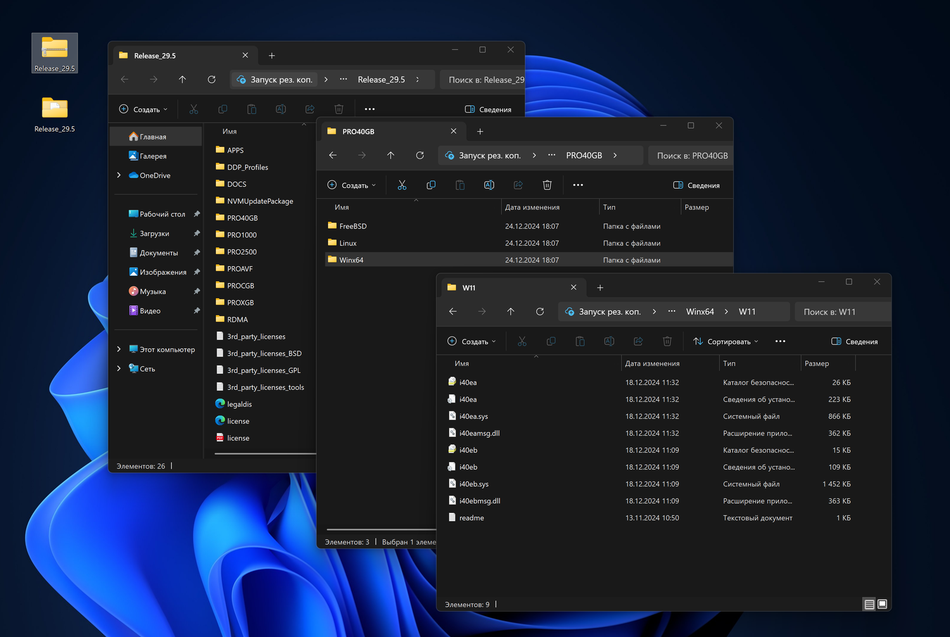950x637 pixels.
Task: Sort by the Дата изменения column in W11
Action: (652, 363)
